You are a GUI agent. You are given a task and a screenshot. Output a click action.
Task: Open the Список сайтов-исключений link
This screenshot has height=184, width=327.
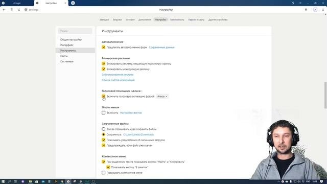pos(118,80)
